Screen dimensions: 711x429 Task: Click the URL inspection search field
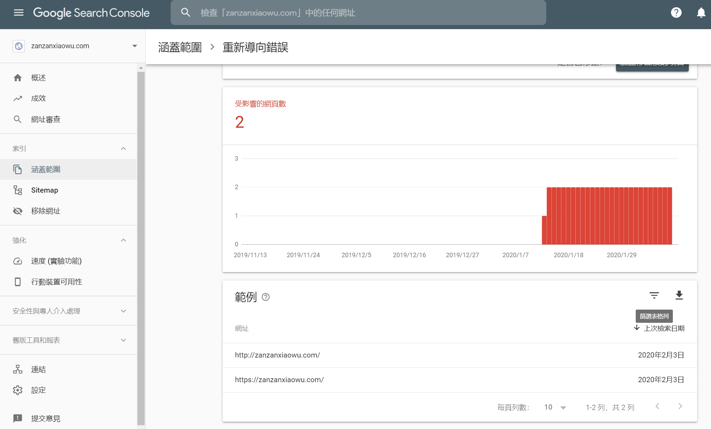(358, 13)
